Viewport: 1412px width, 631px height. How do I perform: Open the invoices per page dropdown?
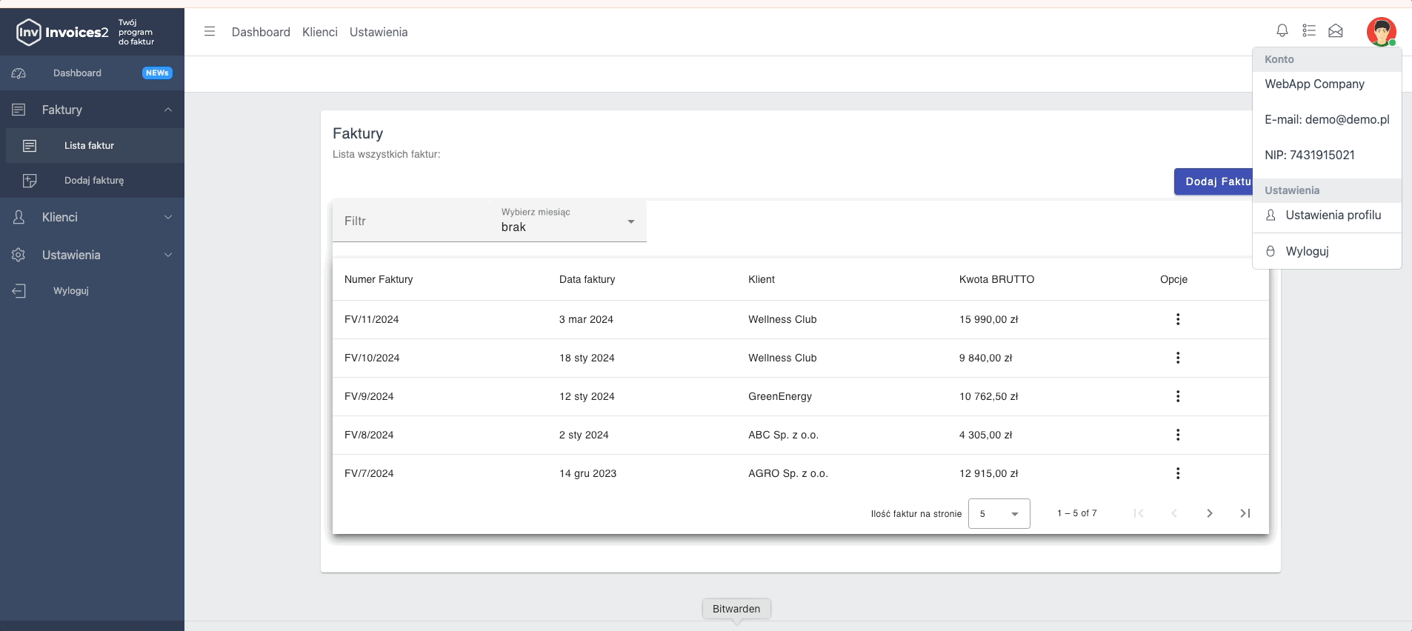coord(999,513)
